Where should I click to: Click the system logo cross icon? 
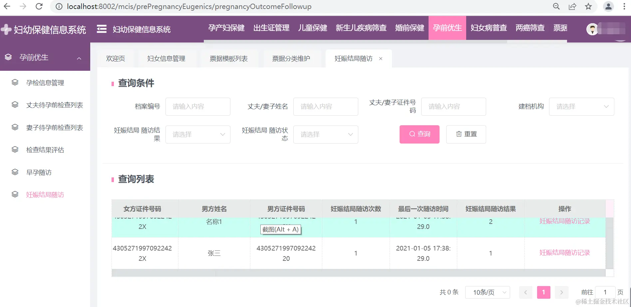click(6, 30)
